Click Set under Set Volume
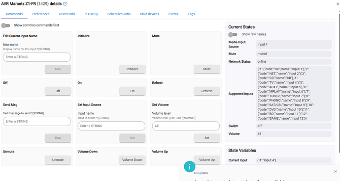 [x=207, y=138]
